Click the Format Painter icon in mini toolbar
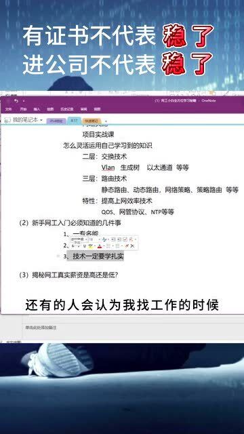 (127, 245)
